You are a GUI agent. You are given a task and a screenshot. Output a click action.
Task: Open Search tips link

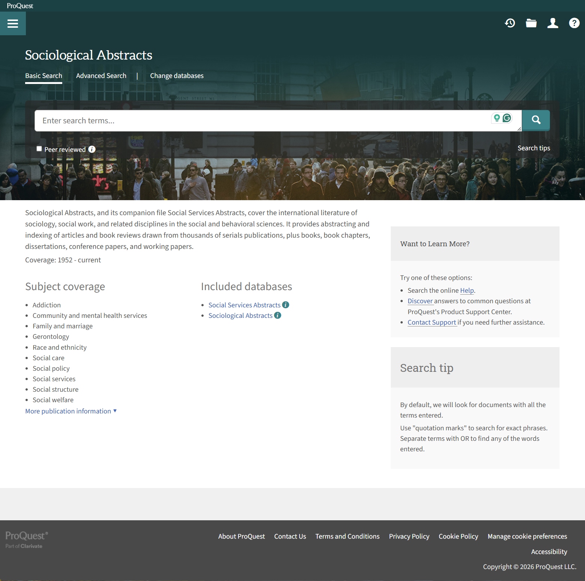pos(534,148)
